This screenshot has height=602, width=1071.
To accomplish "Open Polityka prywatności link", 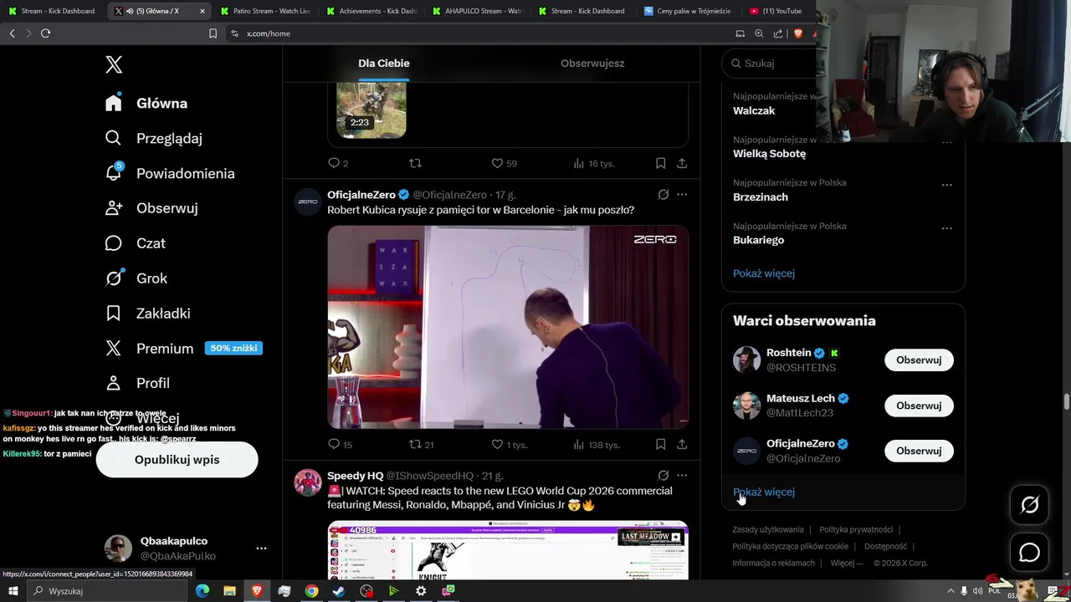I will [856, 529].
